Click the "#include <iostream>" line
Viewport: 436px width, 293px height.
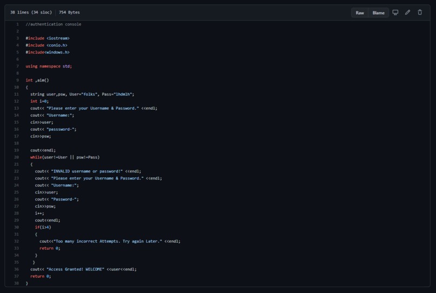point(48,38)
